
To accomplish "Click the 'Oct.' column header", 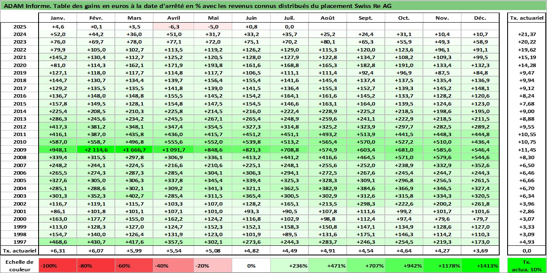I will coord(404,18).
